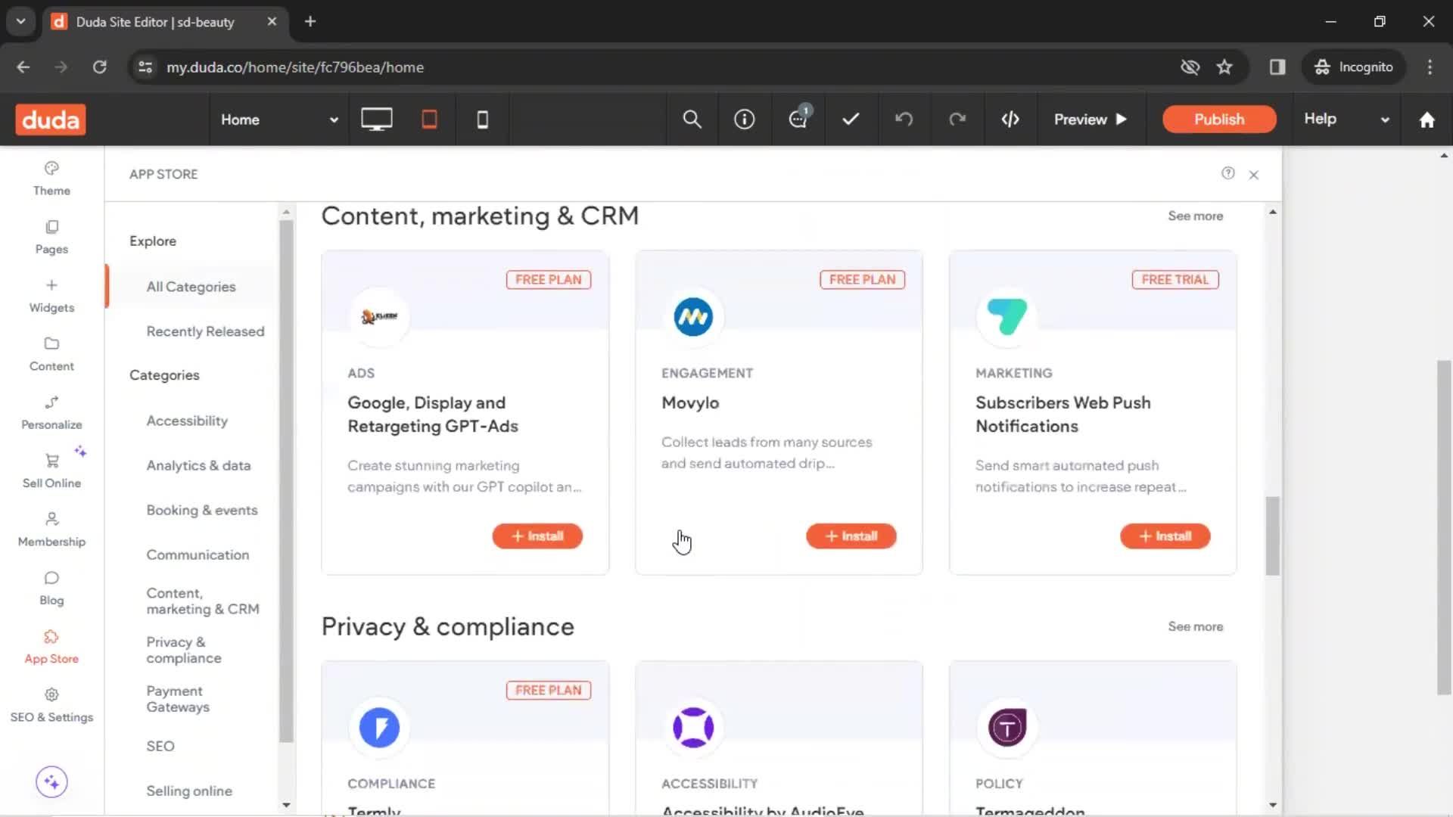Select Analytics & data category
1453x817 pixels.
198,465
